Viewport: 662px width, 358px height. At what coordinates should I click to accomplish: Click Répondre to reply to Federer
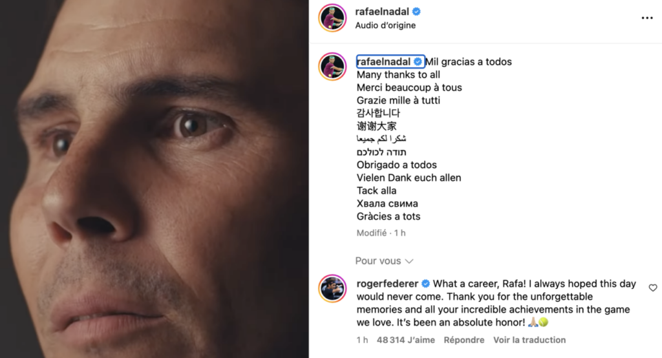tap(464, 340)
